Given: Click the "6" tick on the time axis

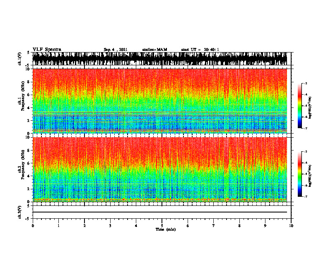Looking at the screenshot, I should pos(188,226).
